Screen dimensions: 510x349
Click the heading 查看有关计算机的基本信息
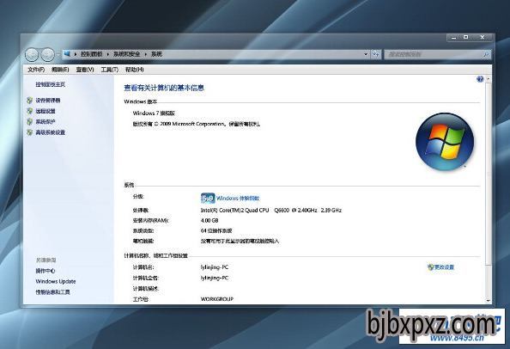pyautogui.click(x=164, y=88)
